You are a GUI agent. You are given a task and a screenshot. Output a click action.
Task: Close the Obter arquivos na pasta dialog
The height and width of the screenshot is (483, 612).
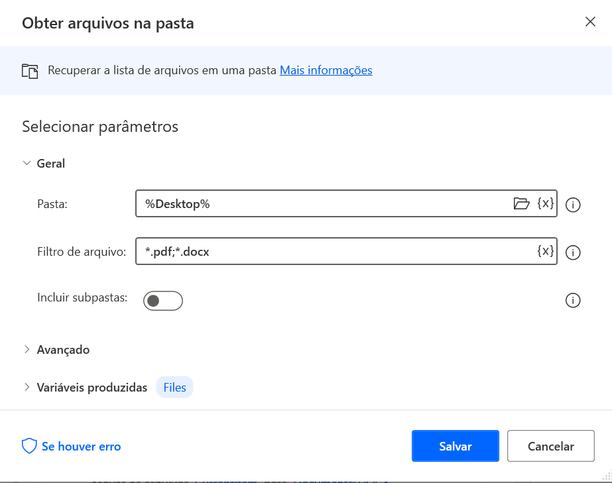coord(589,21)
